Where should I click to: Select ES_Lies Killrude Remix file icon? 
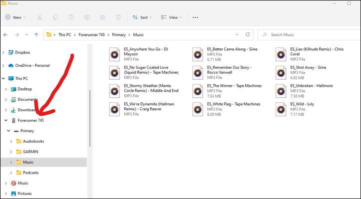tap(281, 54)
